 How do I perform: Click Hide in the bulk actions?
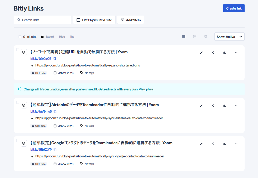click(62, 37)
